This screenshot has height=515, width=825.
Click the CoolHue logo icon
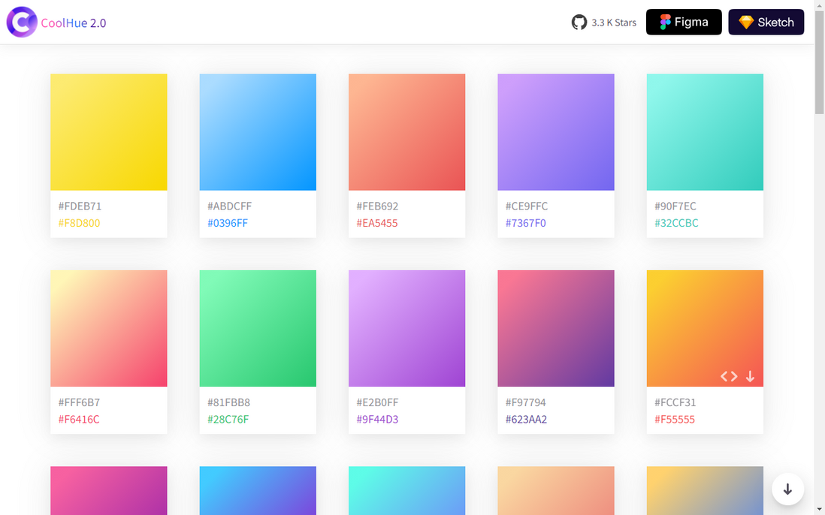tap(22, 22)
